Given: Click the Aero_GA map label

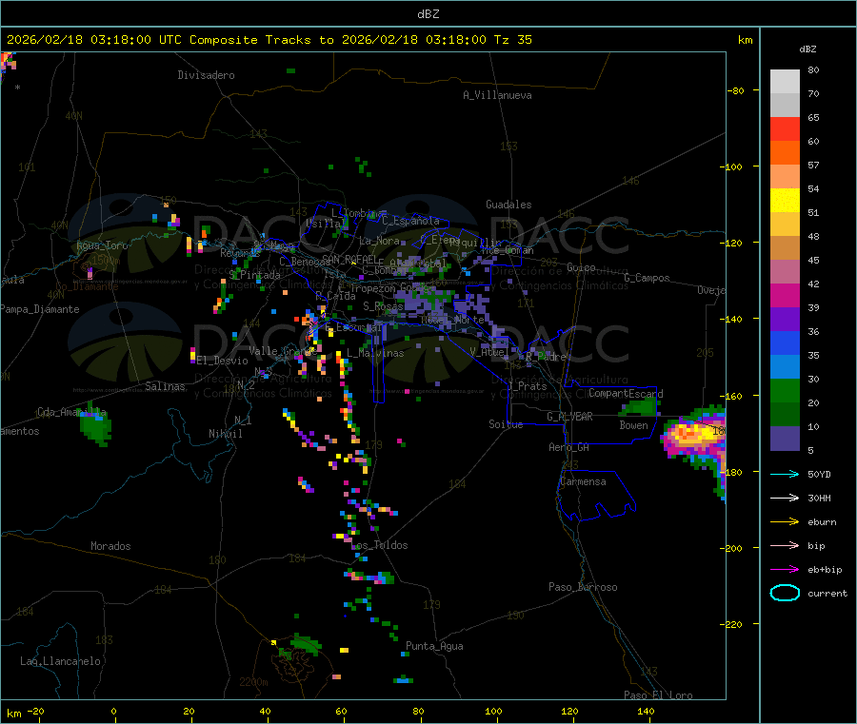Looking at the screenshot, I should pos(569,447).
